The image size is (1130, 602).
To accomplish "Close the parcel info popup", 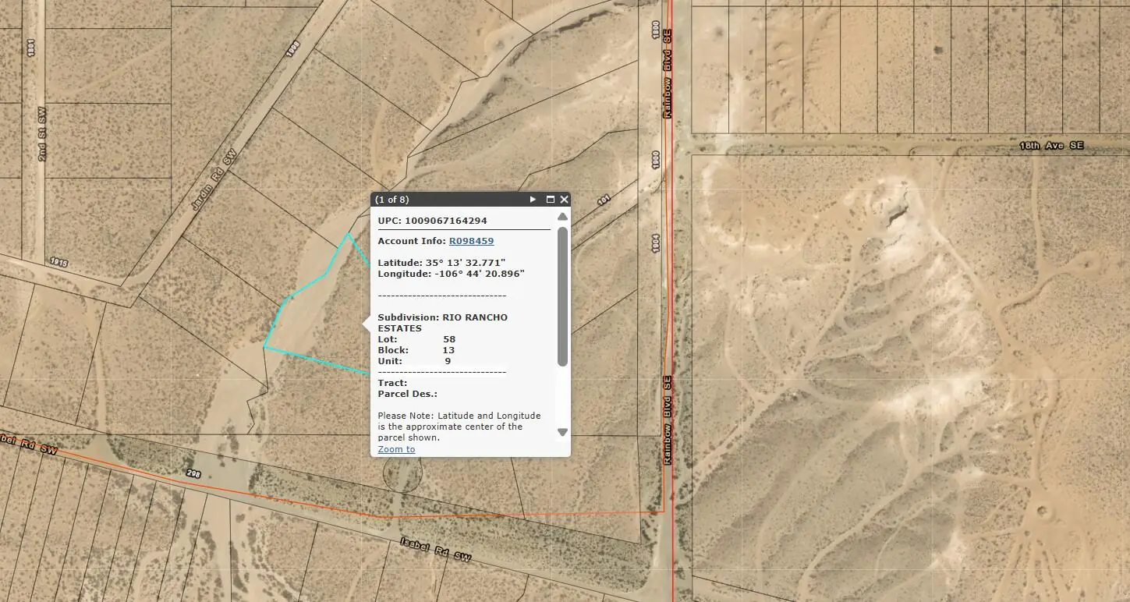I will point(565,200).
